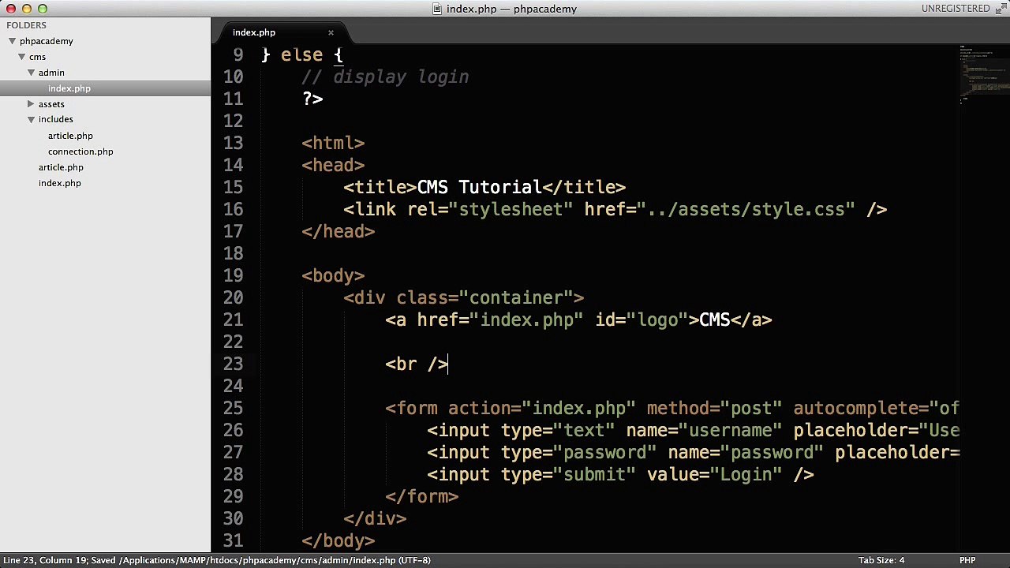Select the phpacademy root folder
Screen dimensions: 1010x568
point(46,41)
